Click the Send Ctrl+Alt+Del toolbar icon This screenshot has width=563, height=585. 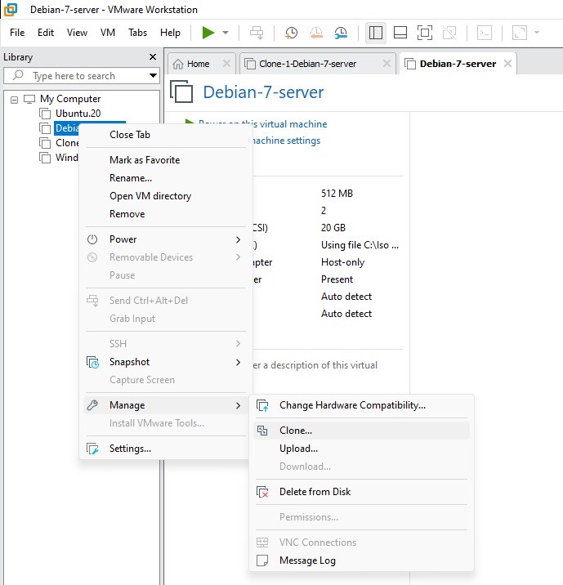pyautogui.click(x=257, y=33)
